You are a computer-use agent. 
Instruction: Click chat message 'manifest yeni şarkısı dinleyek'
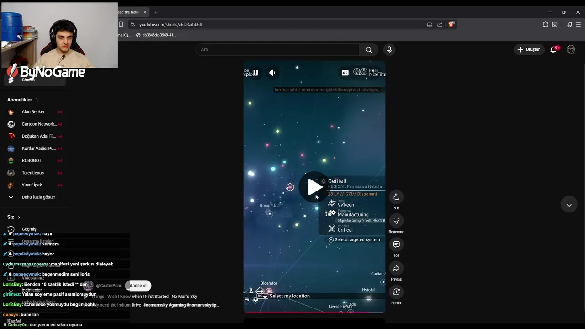click(82, 264)
